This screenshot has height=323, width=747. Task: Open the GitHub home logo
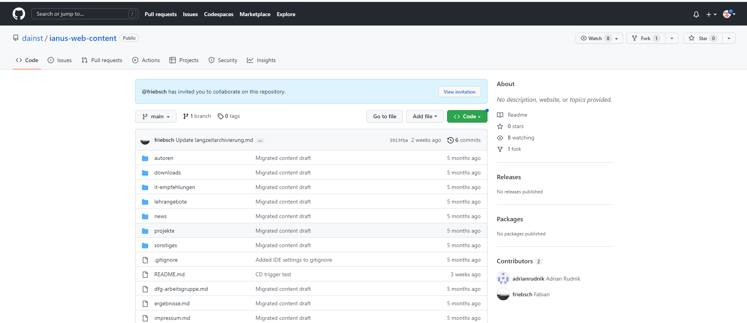(19, 14)
